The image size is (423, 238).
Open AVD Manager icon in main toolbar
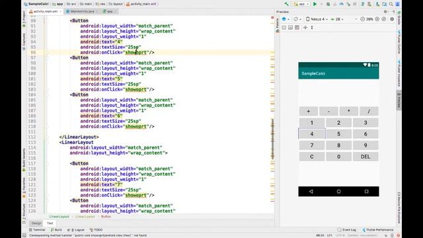(369, 4)
